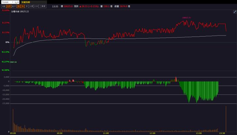Click the 三關價 button in toolbar

point(43,6)
